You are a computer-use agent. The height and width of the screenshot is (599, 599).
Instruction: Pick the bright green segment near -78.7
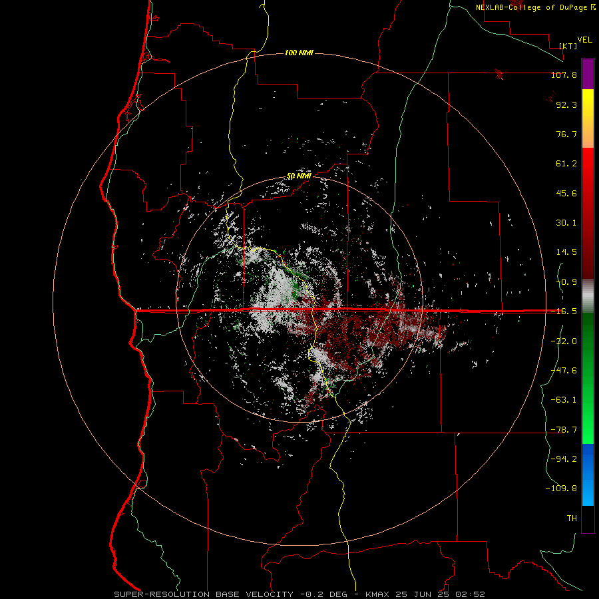click(x=588, y=430)
